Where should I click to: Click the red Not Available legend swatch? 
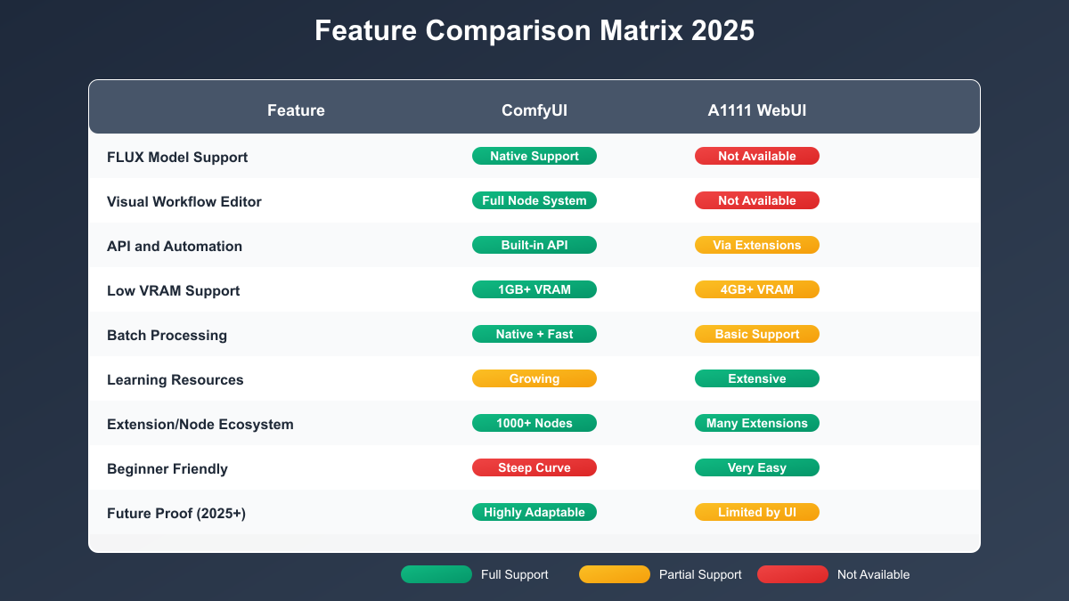pyautogui.click(x=792, y=574)
